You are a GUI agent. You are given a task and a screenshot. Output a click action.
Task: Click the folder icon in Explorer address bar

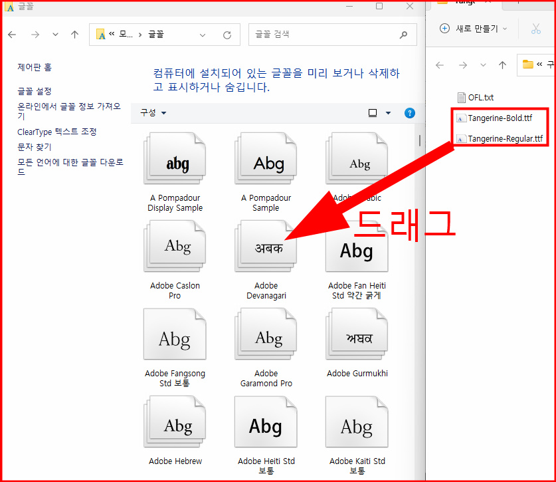[x=528, y=64]
